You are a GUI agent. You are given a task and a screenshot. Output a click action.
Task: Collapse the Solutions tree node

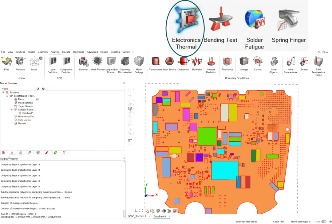(x=3, y=92)
